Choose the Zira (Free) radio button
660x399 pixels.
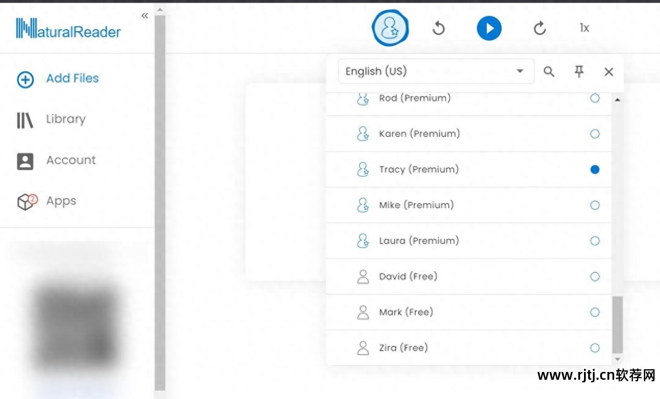point(595,348)
